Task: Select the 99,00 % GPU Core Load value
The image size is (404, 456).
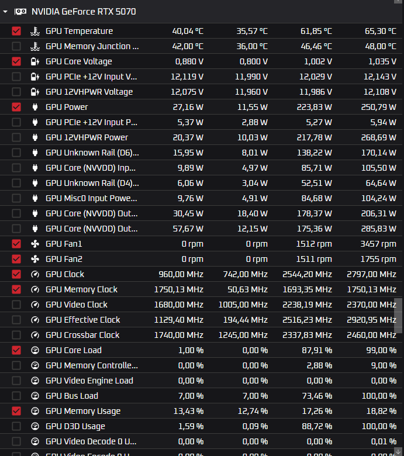Action: (x=381, y=350)
